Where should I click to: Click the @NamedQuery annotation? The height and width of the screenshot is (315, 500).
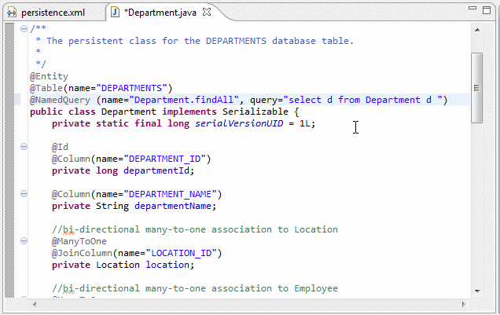coord(60,100)
